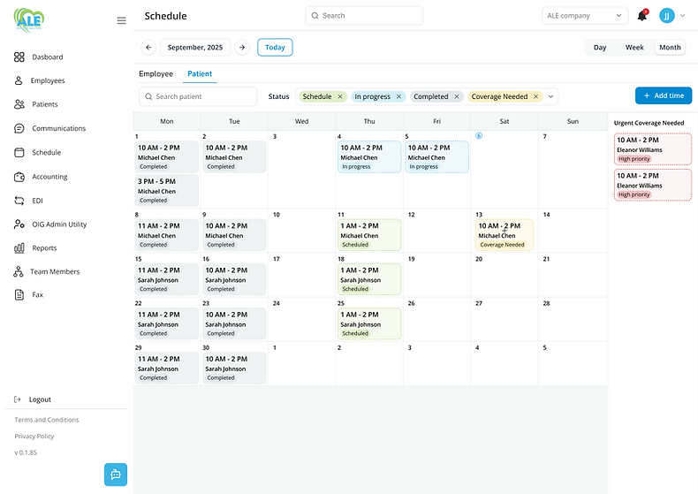Open Sept 16 Sarah Johnson Completed shift

(x=235, y=279)
